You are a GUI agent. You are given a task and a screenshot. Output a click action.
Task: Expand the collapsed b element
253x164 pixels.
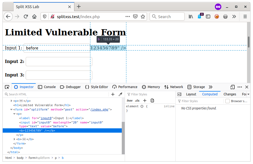coord(14,139)
